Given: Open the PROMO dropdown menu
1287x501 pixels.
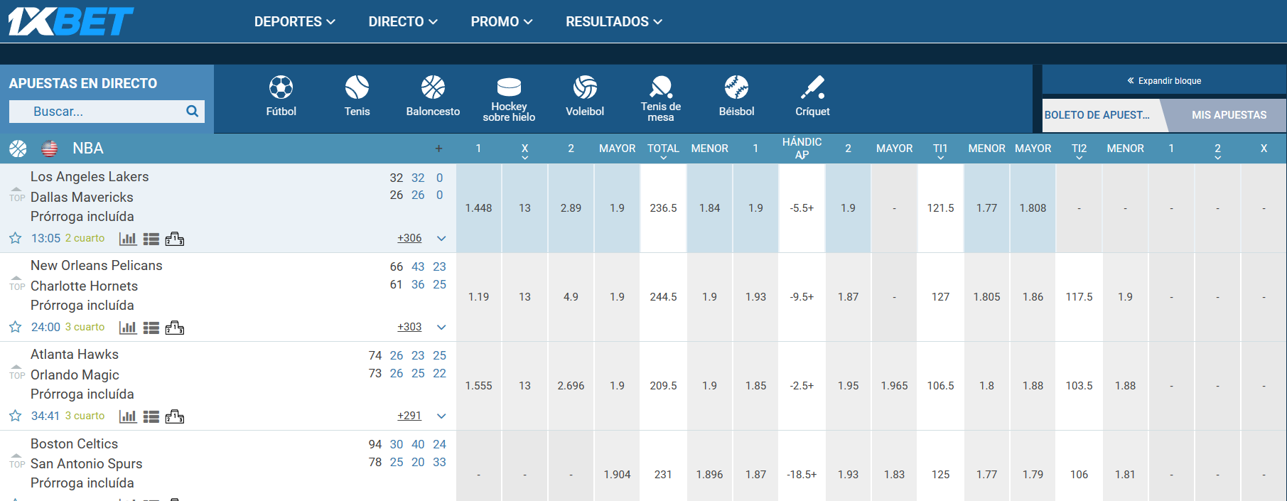Looking at the screenshot, I should pos(502,21).
